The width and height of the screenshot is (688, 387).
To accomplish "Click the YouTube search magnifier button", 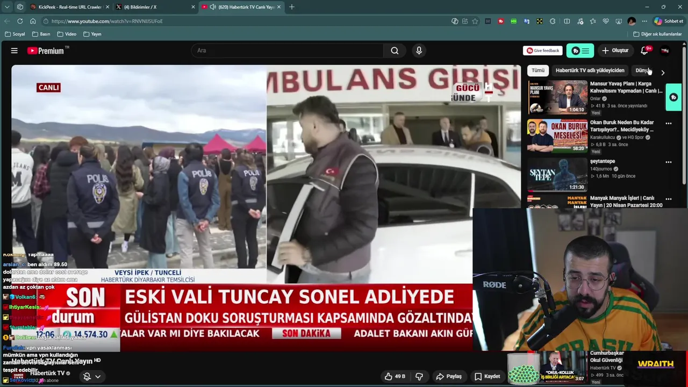I will [395, 51].
